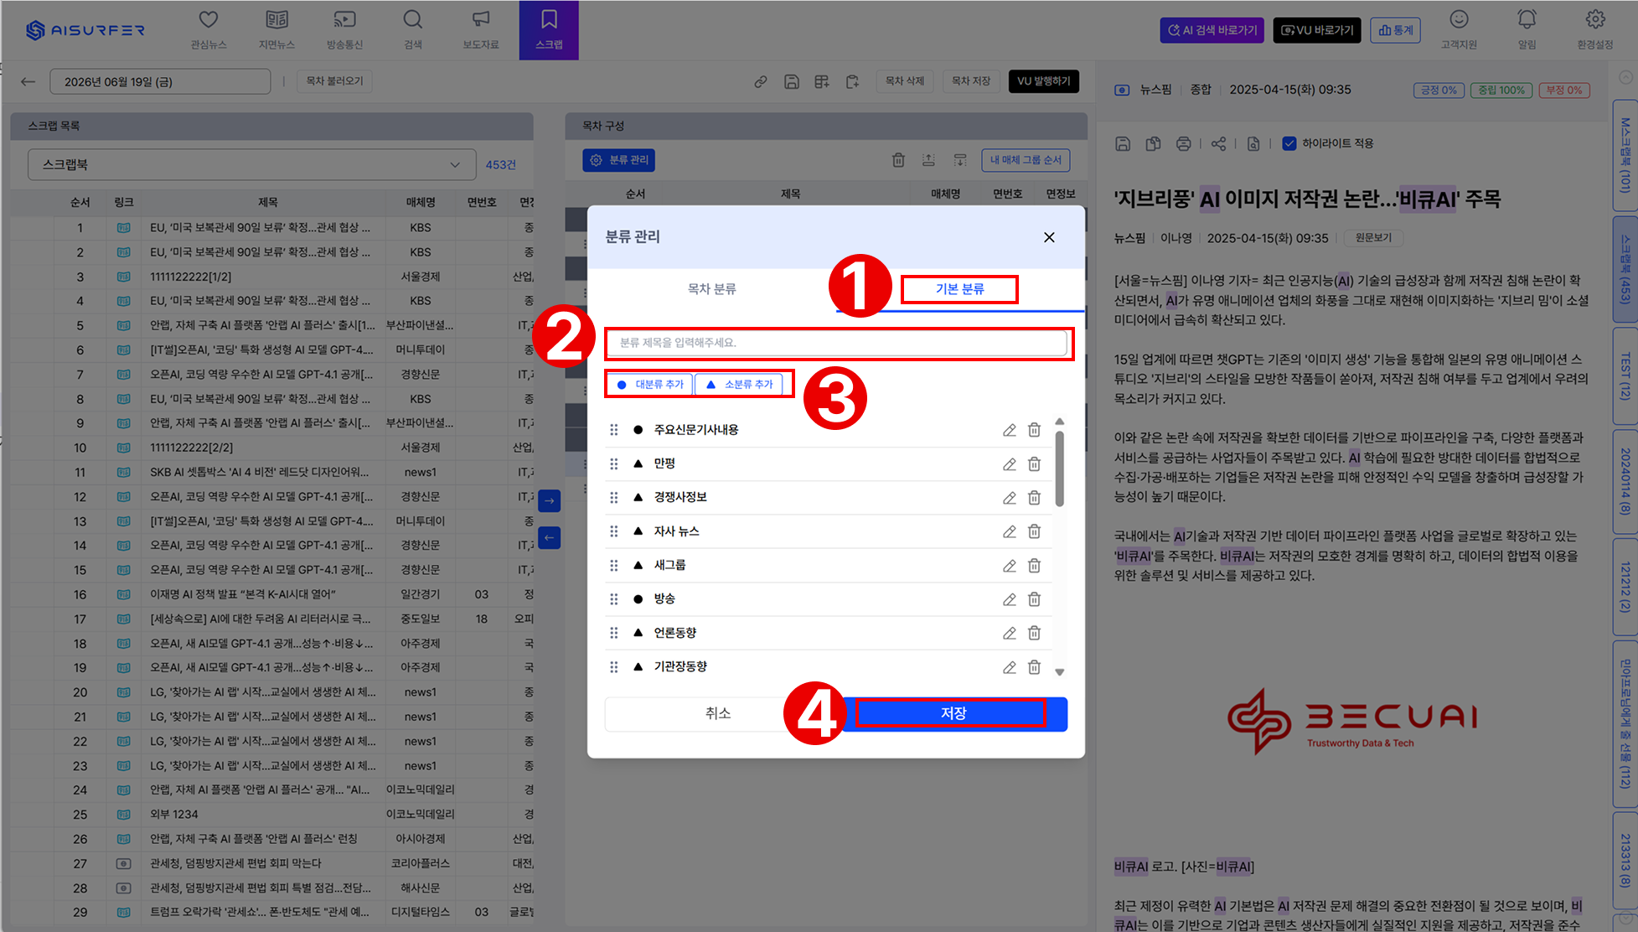This screenshot has height=932, width=1638.
Task: Switch to 기본 분류 tab
Action: pyautogui.click(x=959, y=289)
